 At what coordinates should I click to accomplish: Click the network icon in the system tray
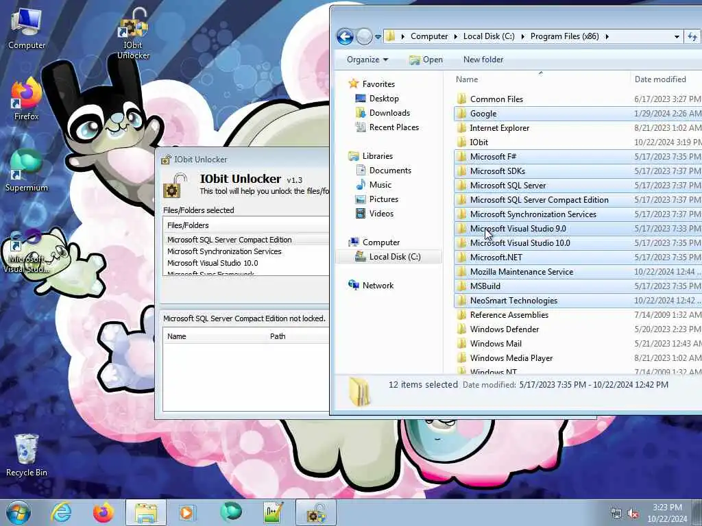616,514
